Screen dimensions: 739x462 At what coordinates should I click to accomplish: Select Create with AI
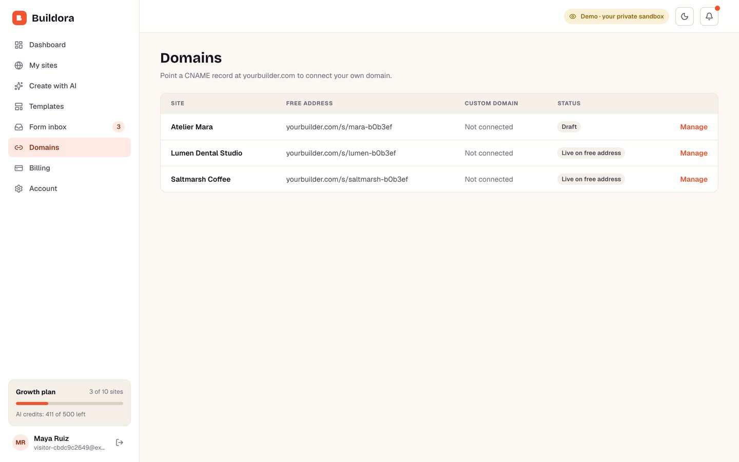(x=69, y=86)
